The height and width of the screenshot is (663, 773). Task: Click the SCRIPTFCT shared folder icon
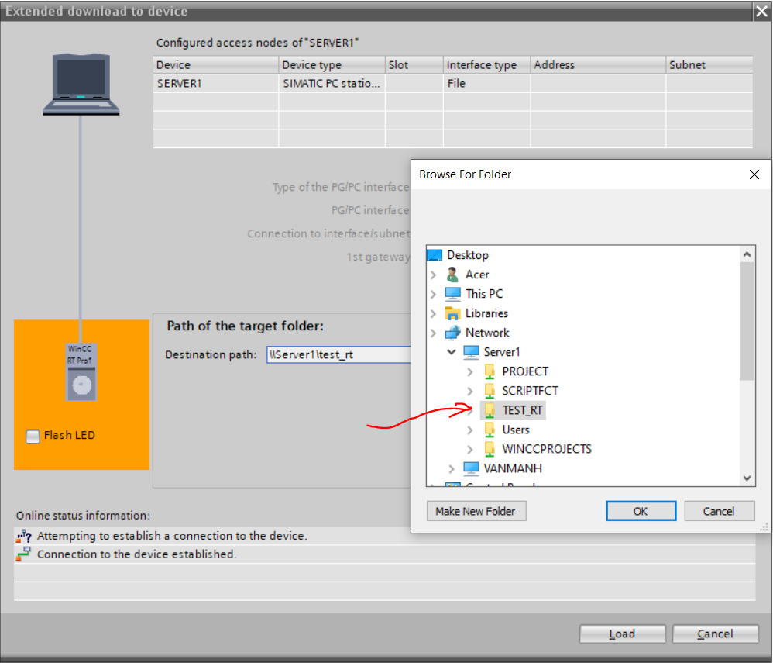click(x=489, y=391)
